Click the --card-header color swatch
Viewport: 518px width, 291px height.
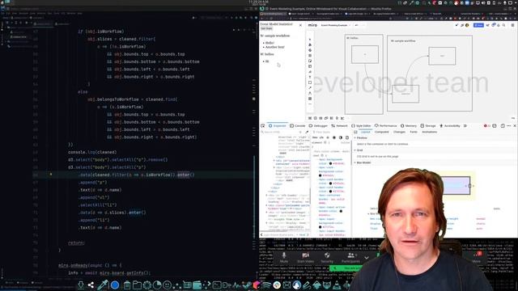(330, 191)
